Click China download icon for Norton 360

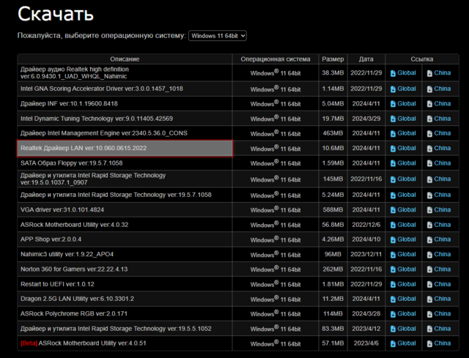pyautogui.click(x=430, y=269)
